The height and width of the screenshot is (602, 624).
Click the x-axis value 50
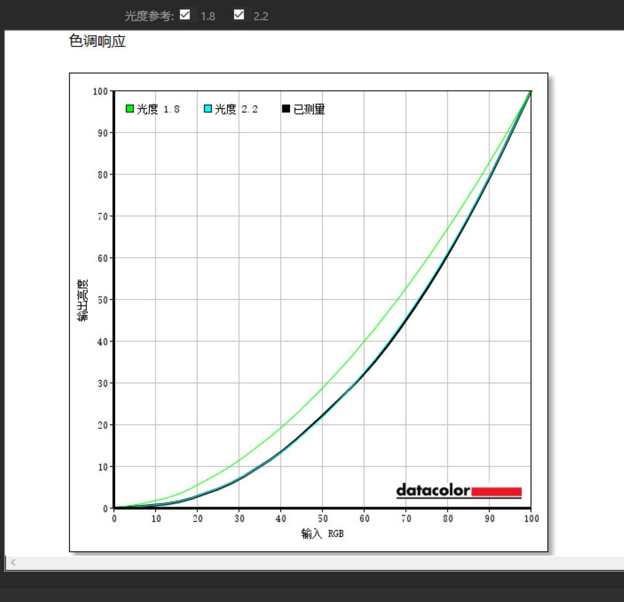pos(323,519)
